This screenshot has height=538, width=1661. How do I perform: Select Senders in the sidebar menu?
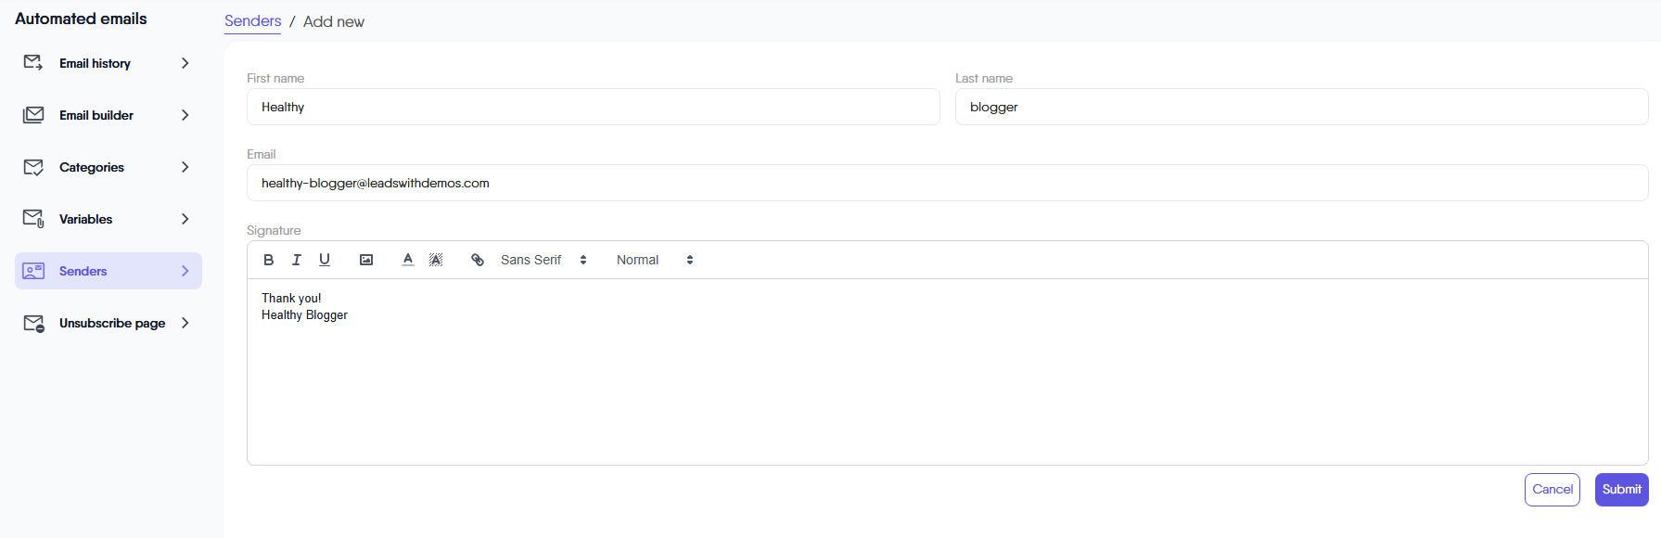[x=83, y=271]
